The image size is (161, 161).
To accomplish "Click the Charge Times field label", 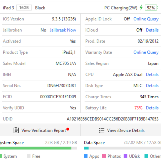I will (x=98, y=97).
